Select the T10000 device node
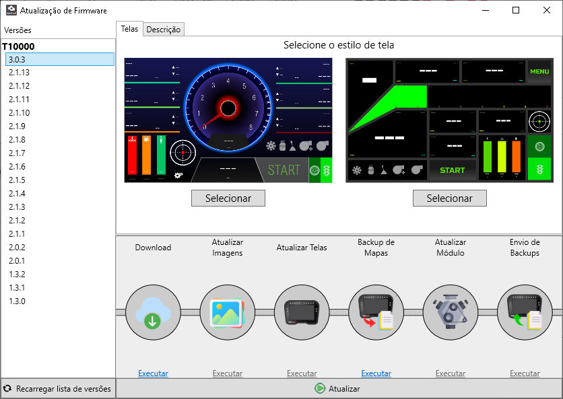563x399 pixels. coord(18,46)
